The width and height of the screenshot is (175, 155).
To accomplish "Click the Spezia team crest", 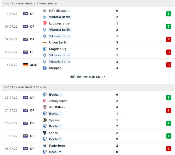I will [44, 120].
